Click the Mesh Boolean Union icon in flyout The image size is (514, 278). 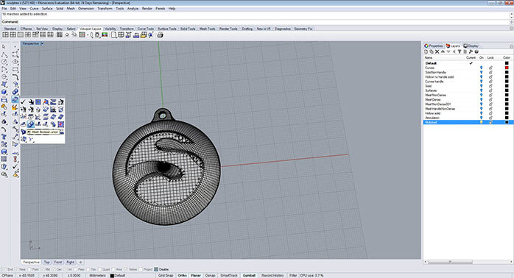30,124
